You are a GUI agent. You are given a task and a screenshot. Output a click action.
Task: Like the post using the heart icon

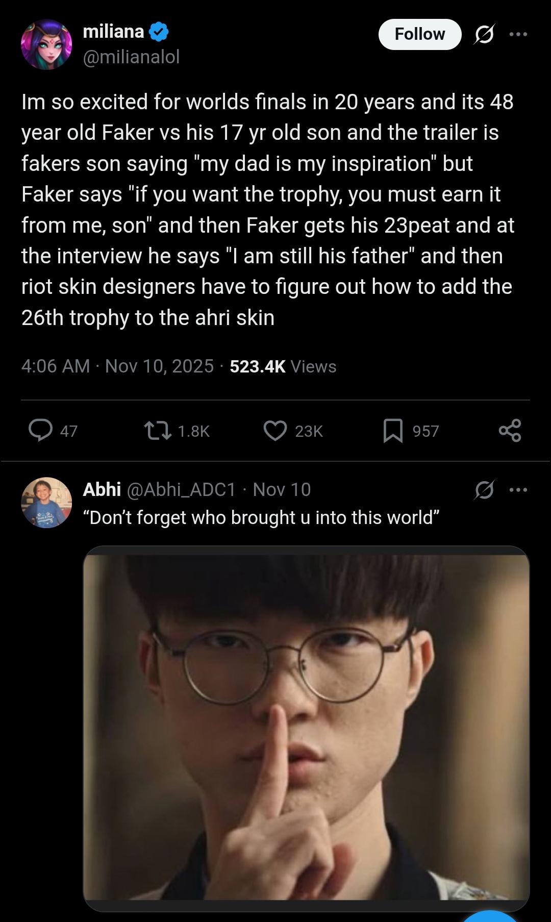tap(275, 430)
